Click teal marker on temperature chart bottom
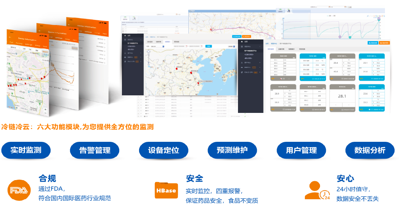 point(350,38)
